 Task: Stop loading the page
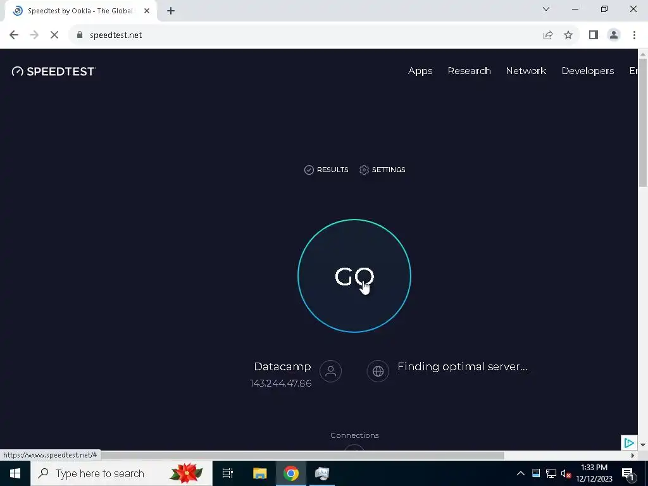(54, 35)
